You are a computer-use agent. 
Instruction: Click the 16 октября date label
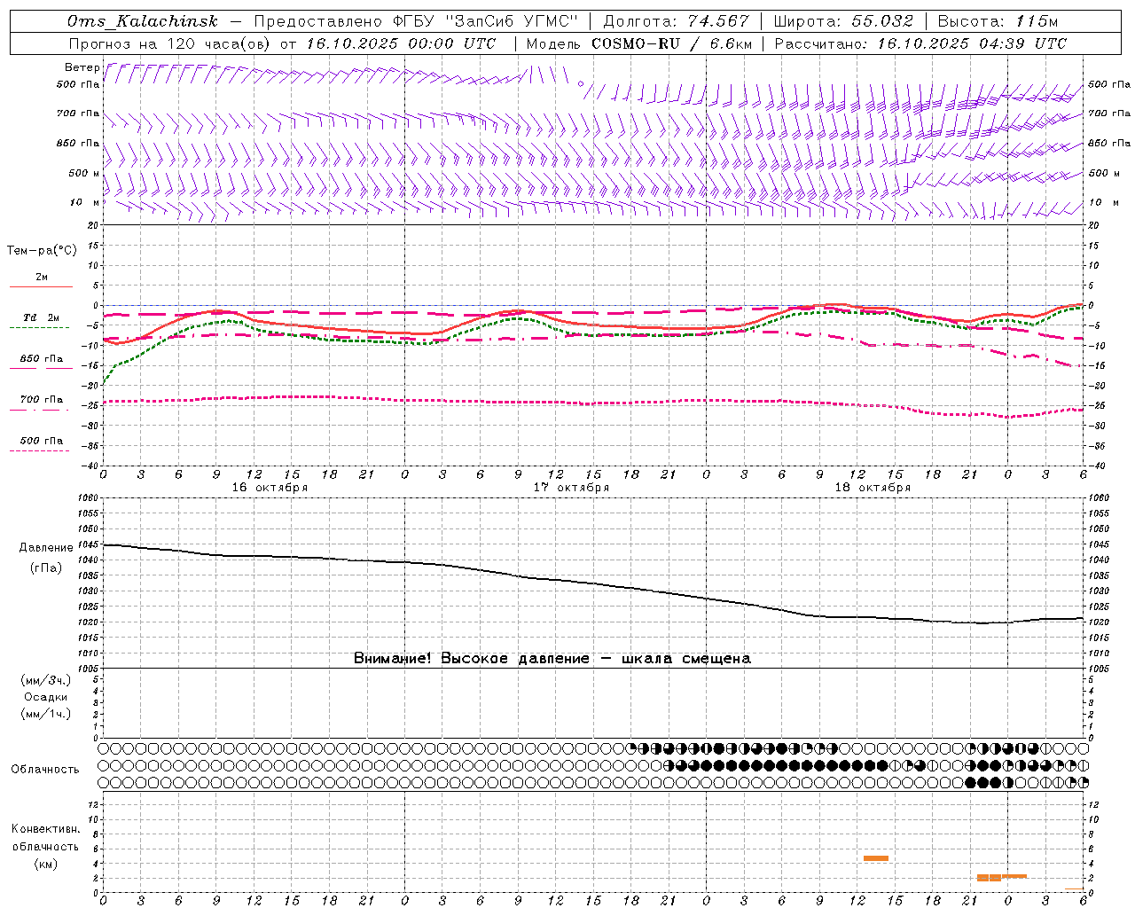tap(270, 488)
